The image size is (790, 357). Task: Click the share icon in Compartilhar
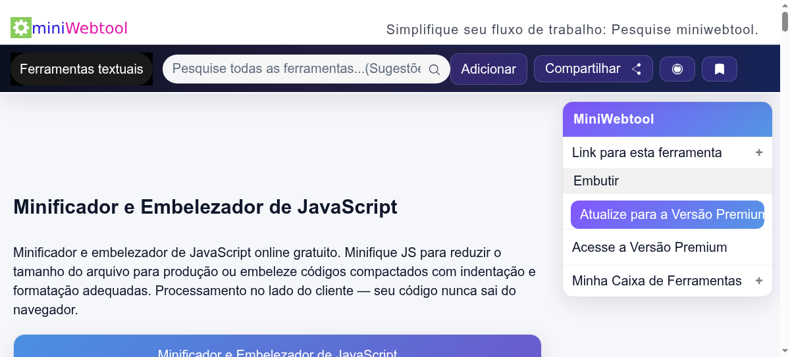point(637,69)
